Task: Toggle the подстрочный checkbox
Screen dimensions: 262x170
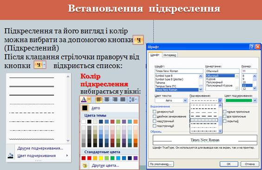Action: [155, 126]
